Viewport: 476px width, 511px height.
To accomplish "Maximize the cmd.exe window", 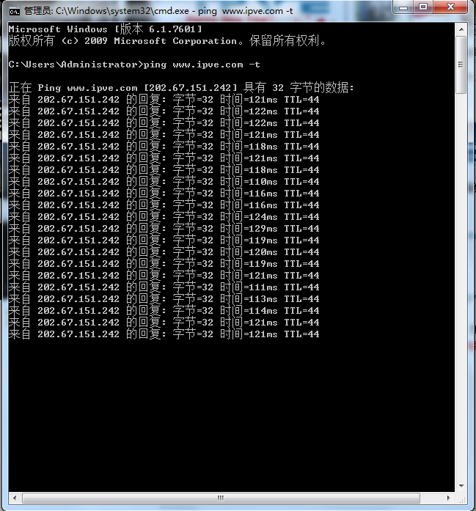I will tap(423, 7).
